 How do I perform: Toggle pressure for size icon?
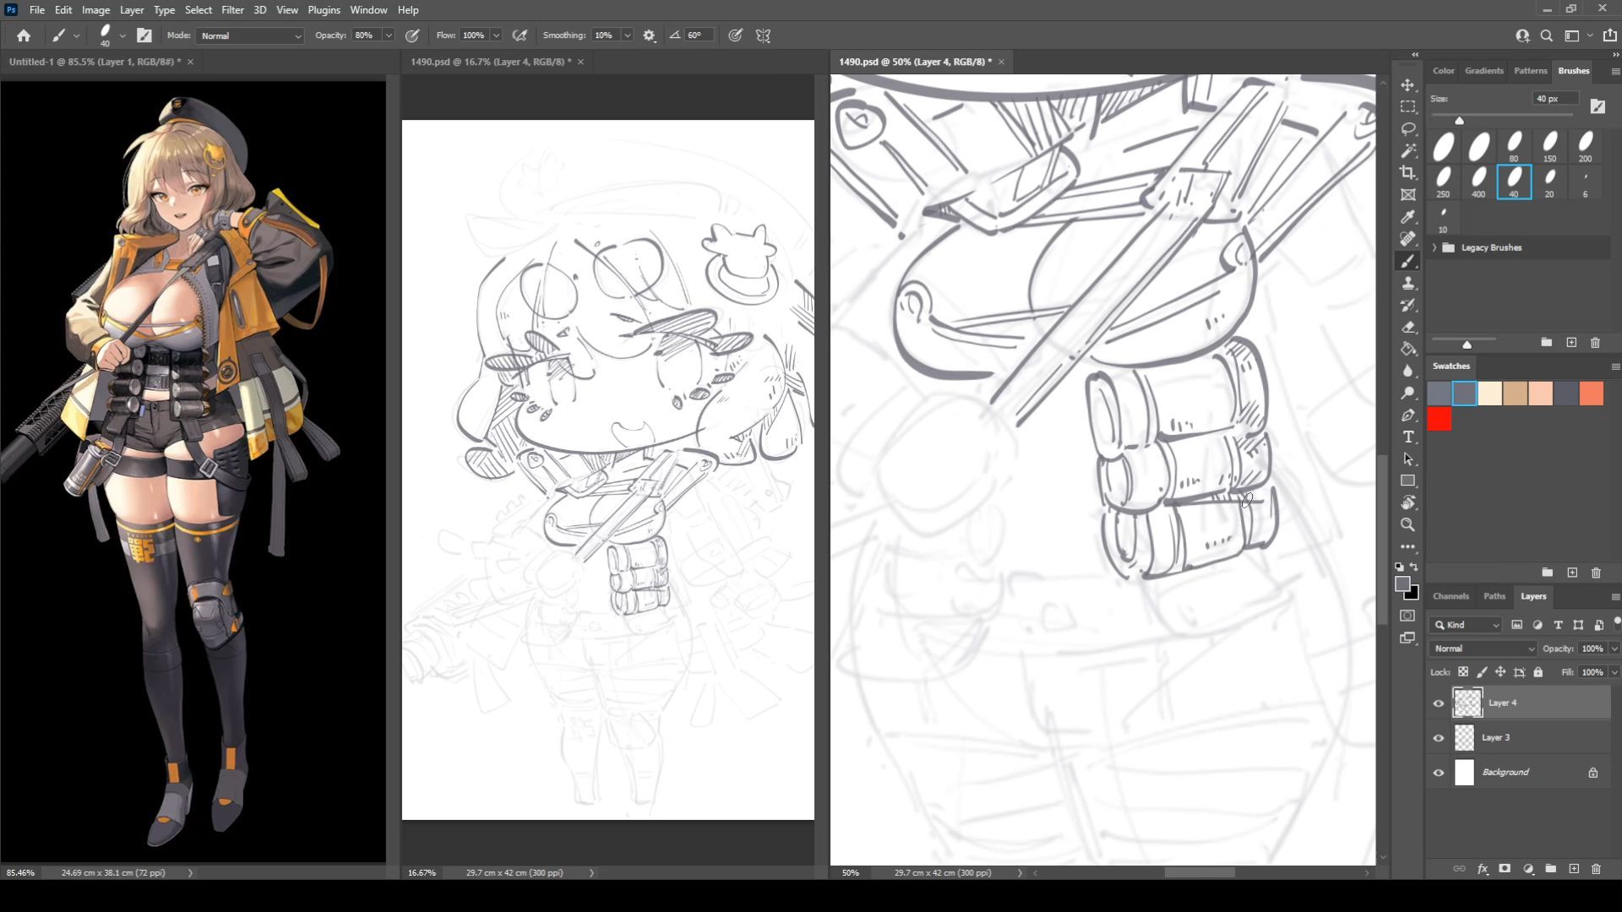coord(736,35)
